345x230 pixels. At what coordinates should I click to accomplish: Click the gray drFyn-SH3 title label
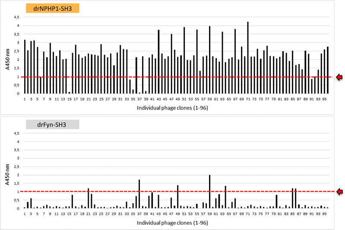[53, 125]
